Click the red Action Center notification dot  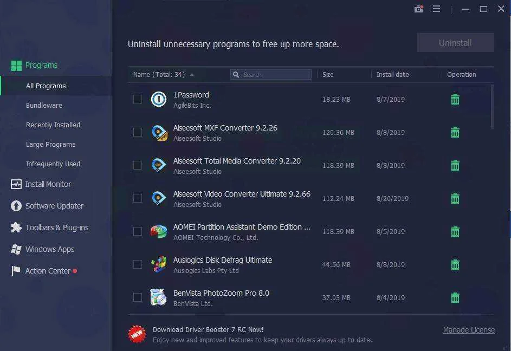75,271
